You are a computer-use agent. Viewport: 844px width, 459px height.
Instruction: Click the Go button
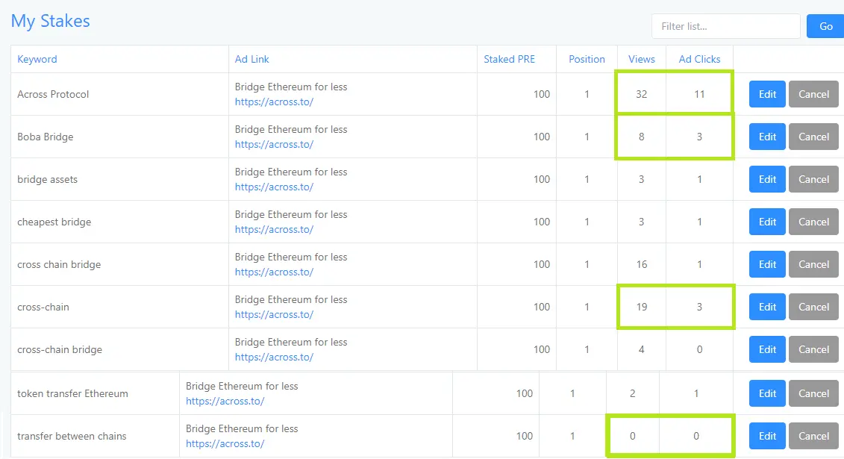tap(825, 26)
